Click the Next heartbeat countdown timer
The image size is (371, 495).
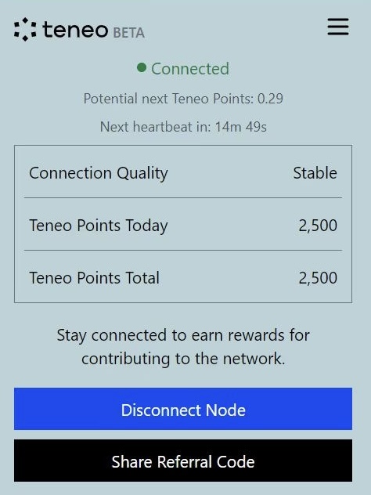[x=183, y=127]
